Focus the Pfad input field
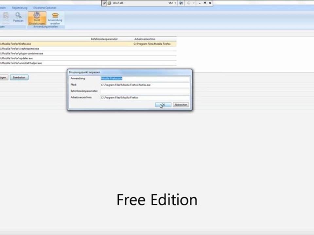 pyautogui.click(x=145, y=85)
